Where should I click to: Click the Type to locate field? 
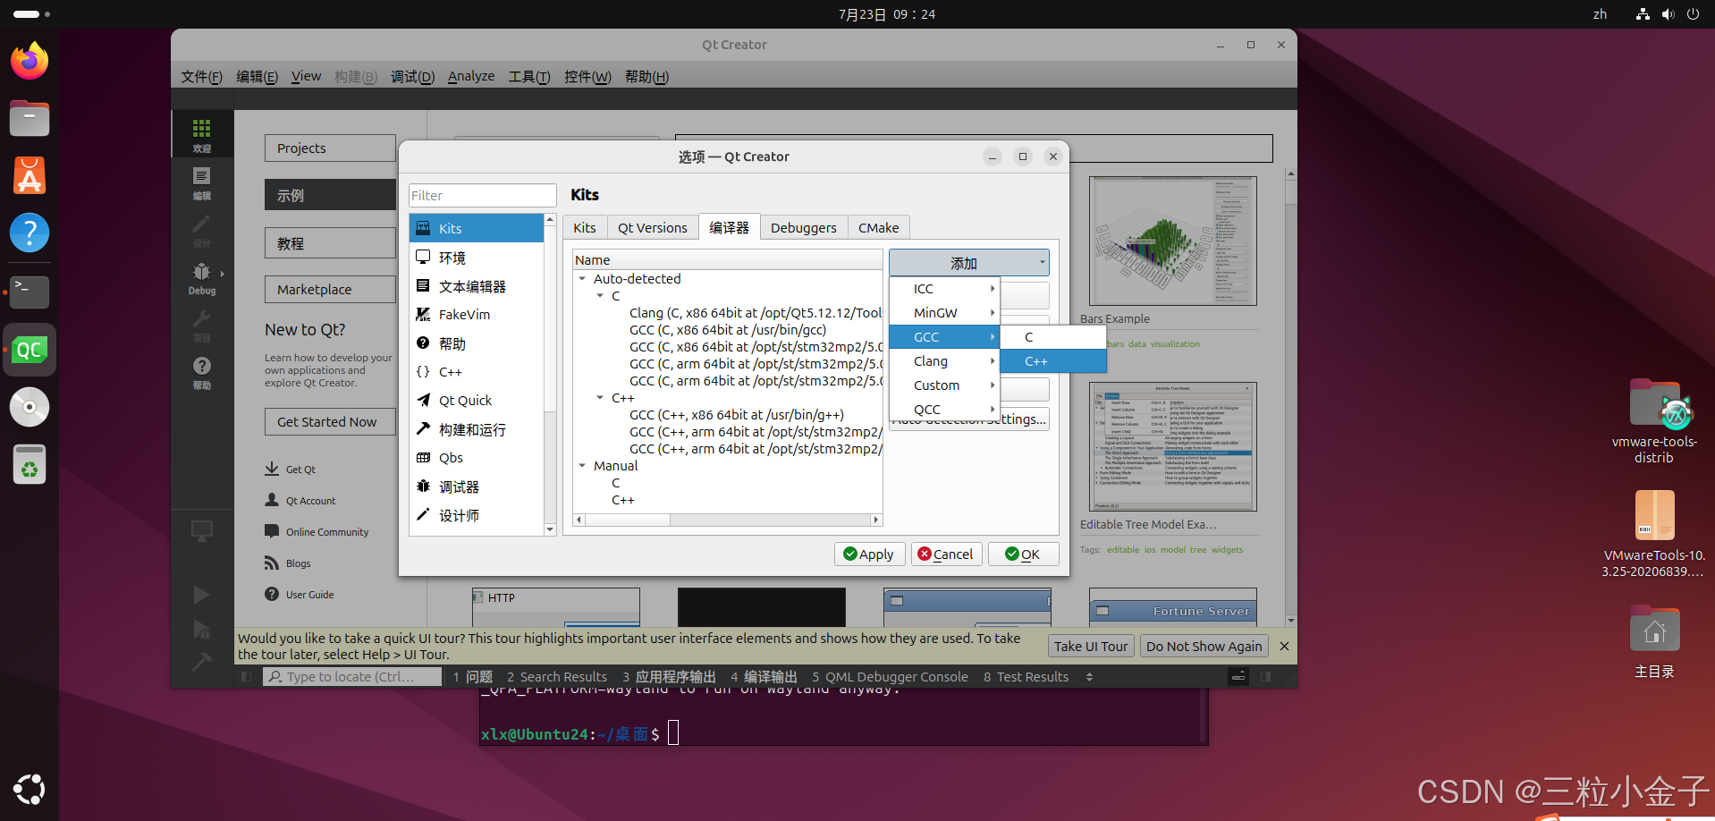(352, 677)
